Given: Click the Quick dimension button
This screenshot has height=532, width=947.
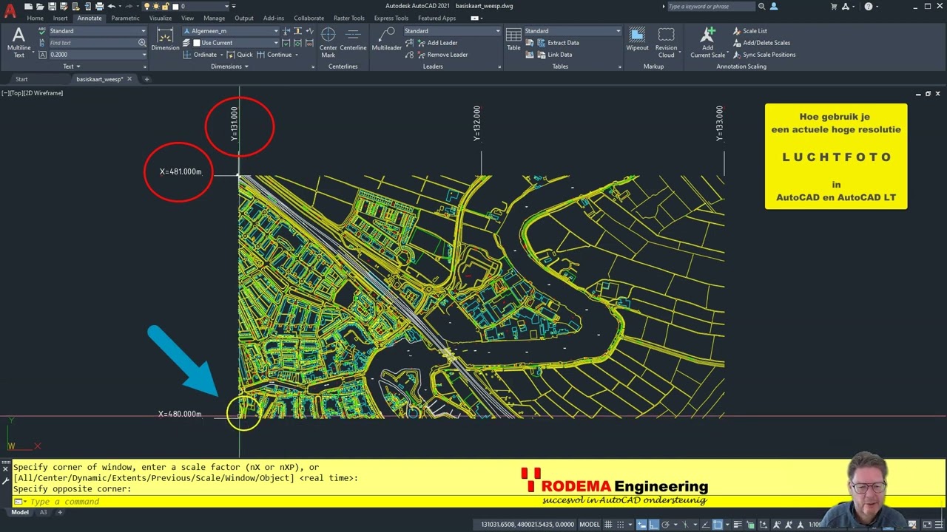Looking at the screenshot, I should (x=240, y=55).
